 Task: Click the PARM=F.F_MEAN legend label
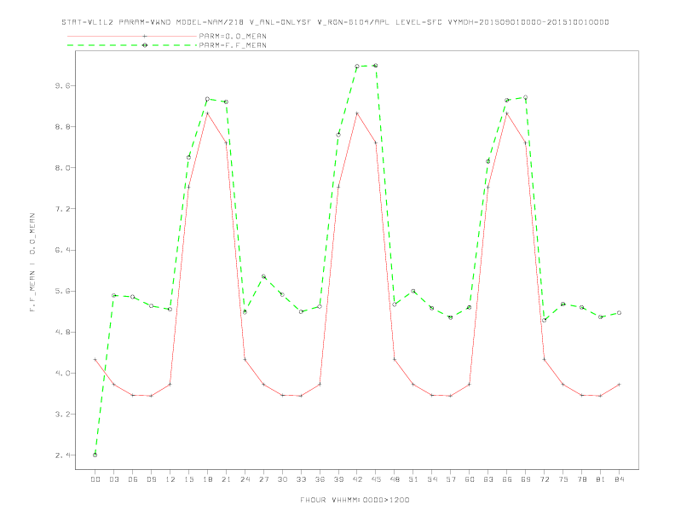pyautogui.click(x=233, y=45)
